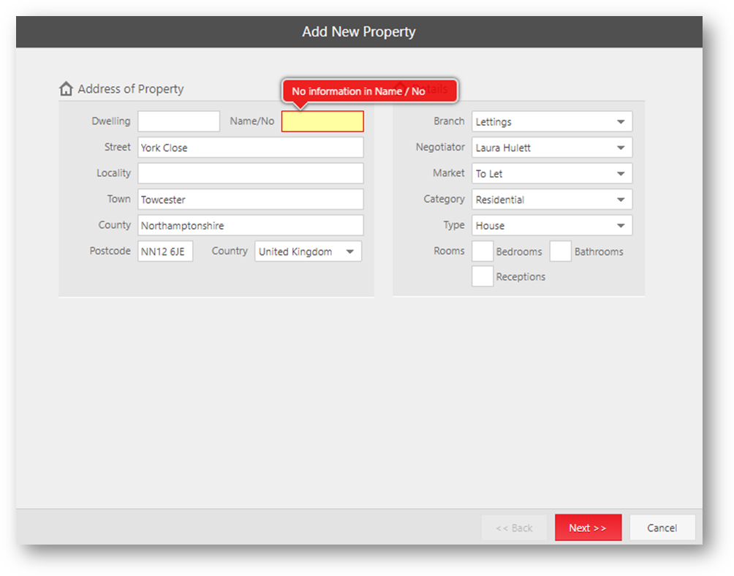This screenshot has height=576, width=734.
Task: Click the disabled << Back button
Action: [x=514, y=527]
